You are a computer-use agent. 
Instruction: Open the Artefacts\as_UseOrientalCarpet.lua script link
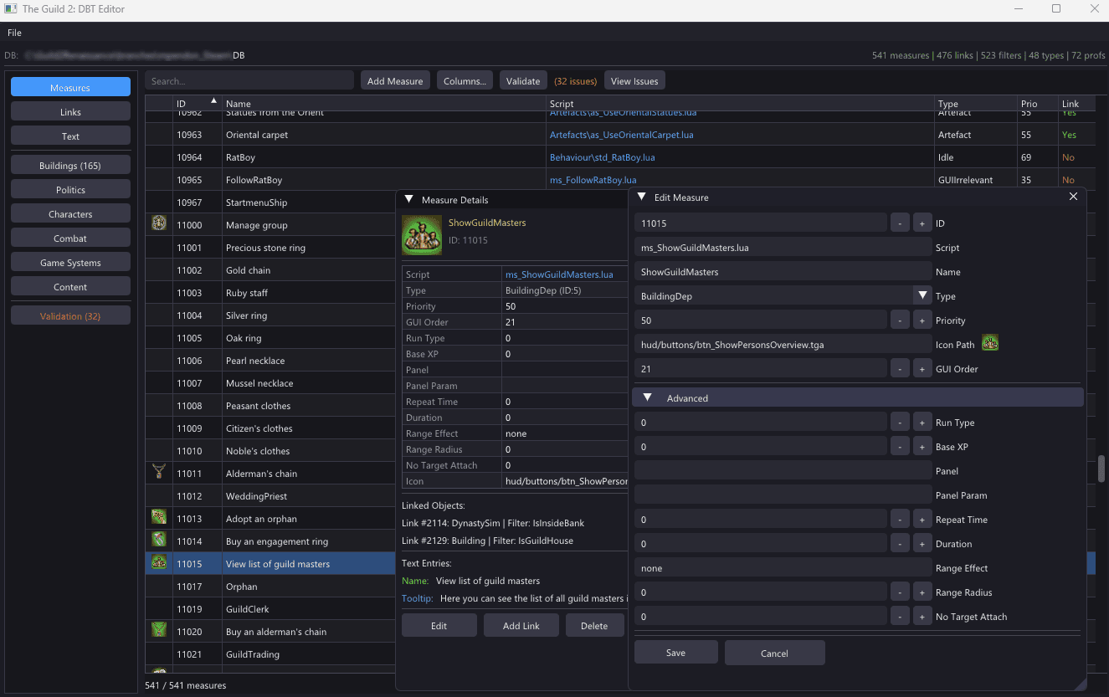pos(621,134)
